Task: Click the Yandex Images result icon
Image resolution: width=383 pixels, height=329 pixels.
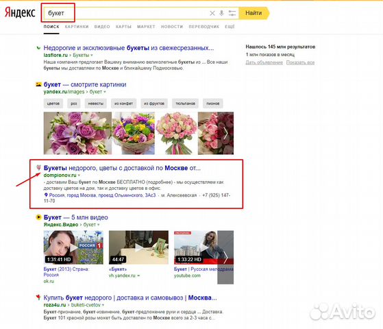Action: coord(38,84)
